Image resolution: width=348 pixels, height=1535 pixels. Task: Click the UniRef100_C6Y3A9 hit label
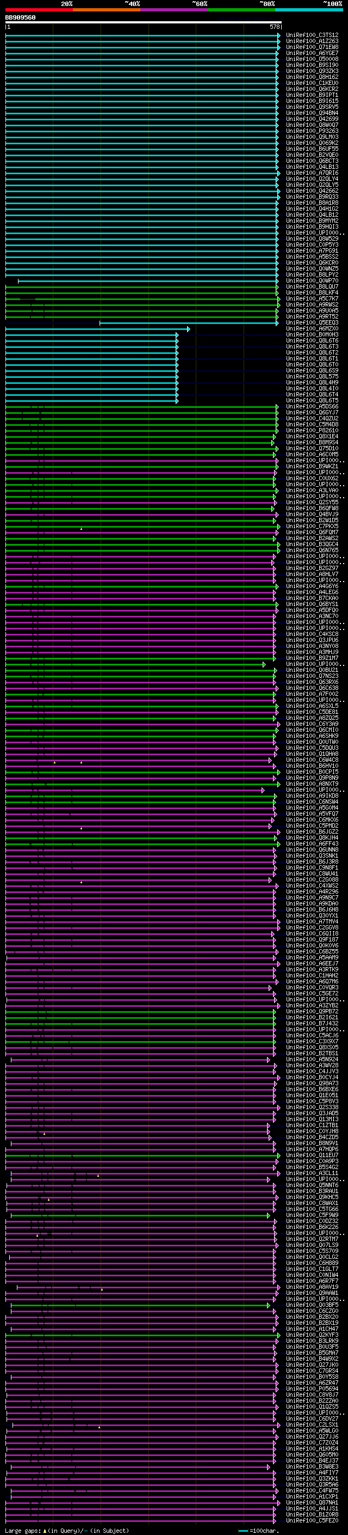[x=312, y=724]
